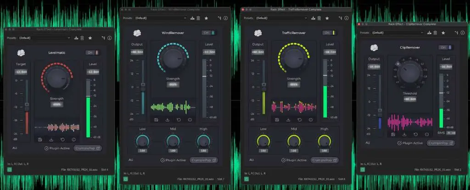Show info for TrafficRemover rack effect
The width and height of the screenshot is (470, 190).
pos(347,18)
